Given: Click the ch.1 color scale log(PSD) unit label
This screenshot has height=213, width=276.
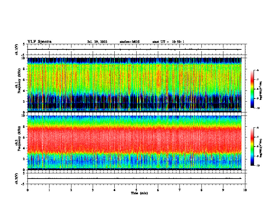Looking at the screenshot, I should click(x=261, y=90).
